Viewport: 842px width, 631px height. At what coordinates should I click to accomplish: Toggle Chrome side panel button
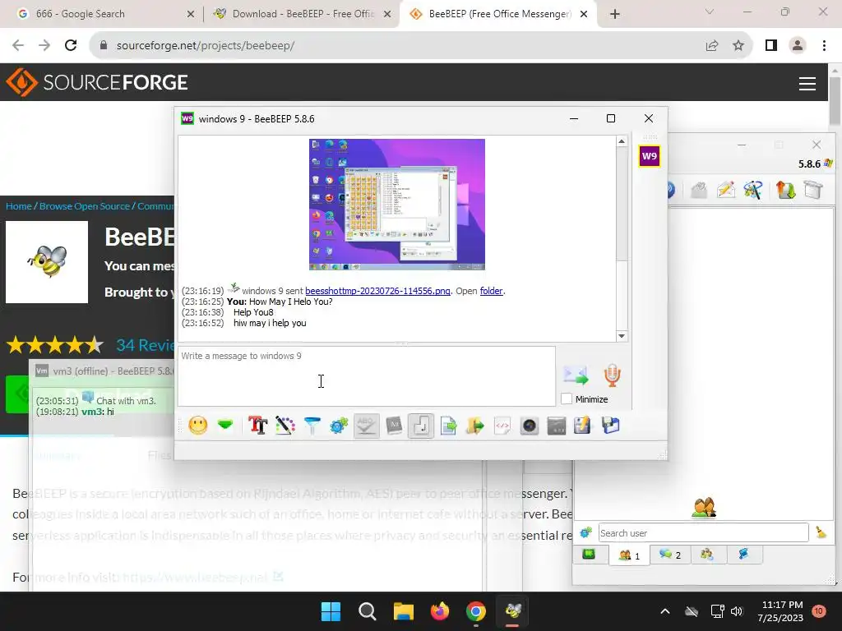point(771,46)
